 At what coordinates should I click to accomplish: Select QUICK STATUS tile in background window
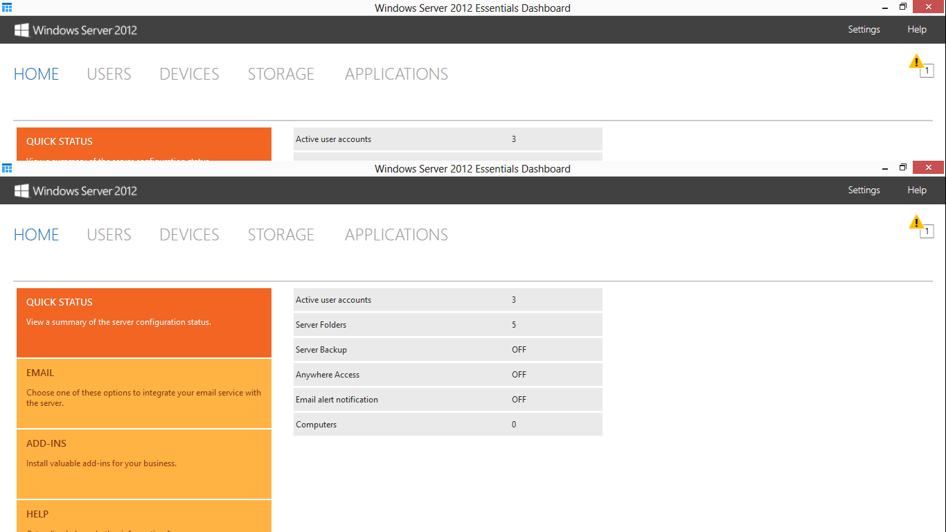click(x=144, y=144)
